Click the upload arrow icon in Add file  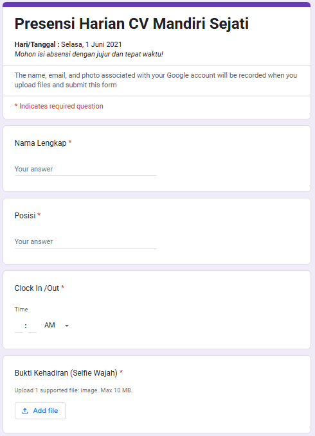25,411
